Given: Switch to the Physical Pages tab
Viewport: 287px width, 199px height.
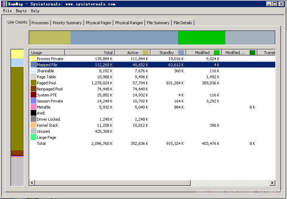Looking at the screenshot, I should [x=98, y=23].
